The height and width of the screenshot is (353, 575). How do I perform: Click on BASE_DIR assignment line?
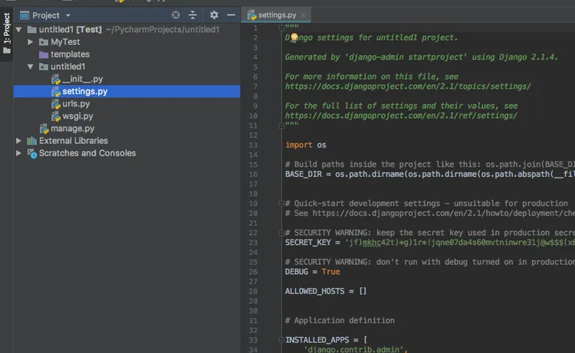430,175
